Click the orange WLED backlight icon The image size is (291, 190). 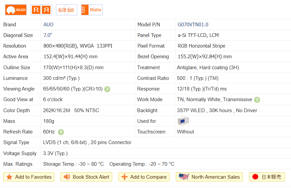[x=16, y=10]
